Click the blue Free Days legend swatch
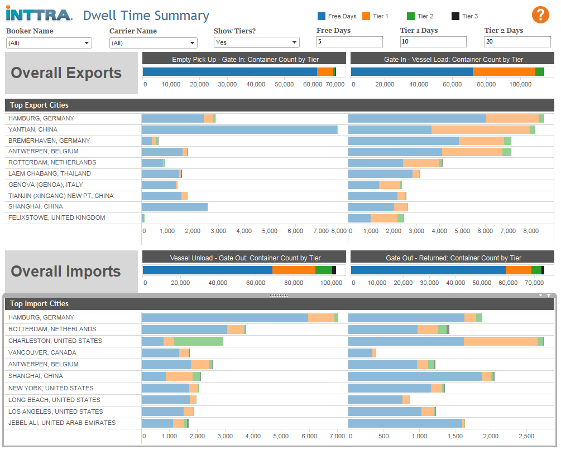Viewport: 561px width, 450px height. (x=322, y=16)
